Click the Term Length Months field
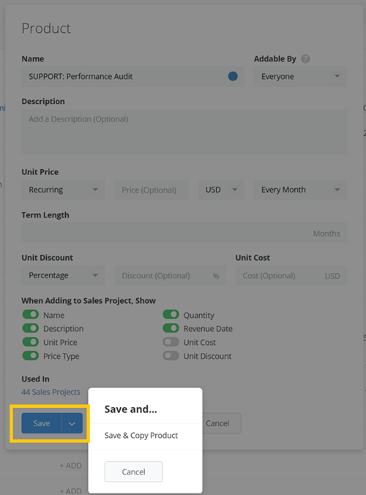 click(x=184, y=233)
